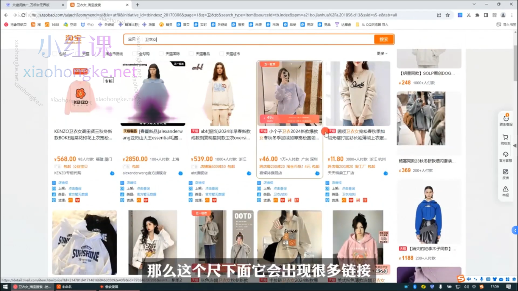
Task: Click the search input box with 卫衣女
Action: point(257,39)
